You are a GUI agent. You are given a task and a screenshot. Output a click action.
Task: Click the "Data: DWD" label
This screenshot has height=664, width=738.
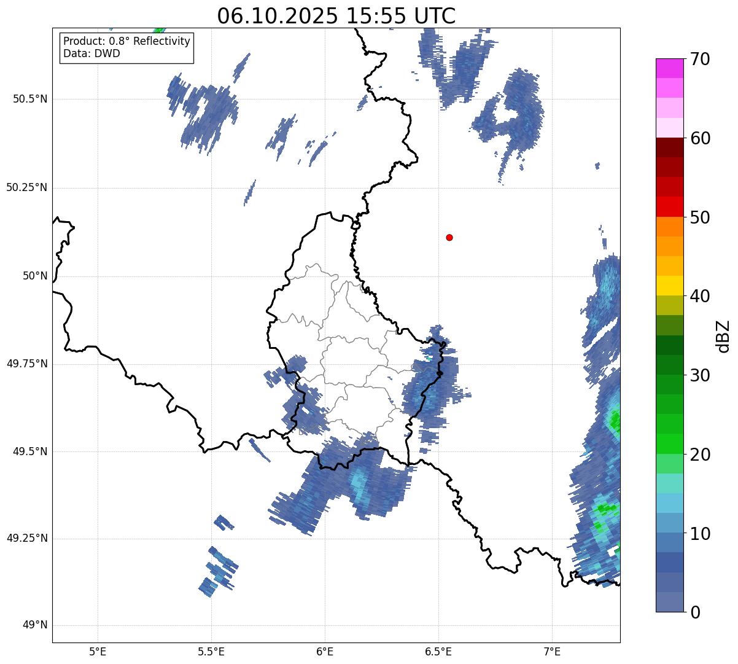point(91,53)
